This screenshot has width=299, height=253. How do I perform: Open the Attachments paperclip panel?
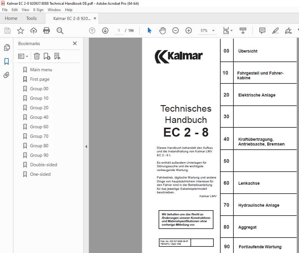pos(7,75)
